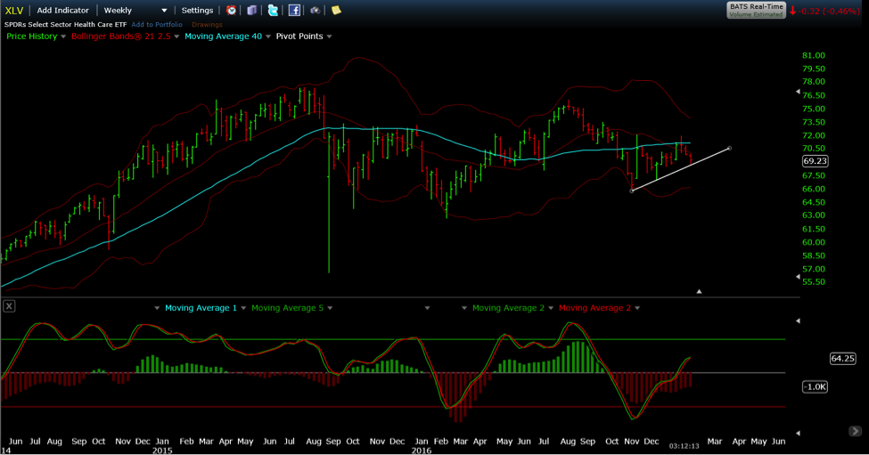869x455 pixels.
Task: Click the scroll-right arrow at bottom right
Action: pos(855,431)
